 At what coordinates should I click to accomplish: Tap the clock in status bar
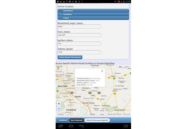128,2
